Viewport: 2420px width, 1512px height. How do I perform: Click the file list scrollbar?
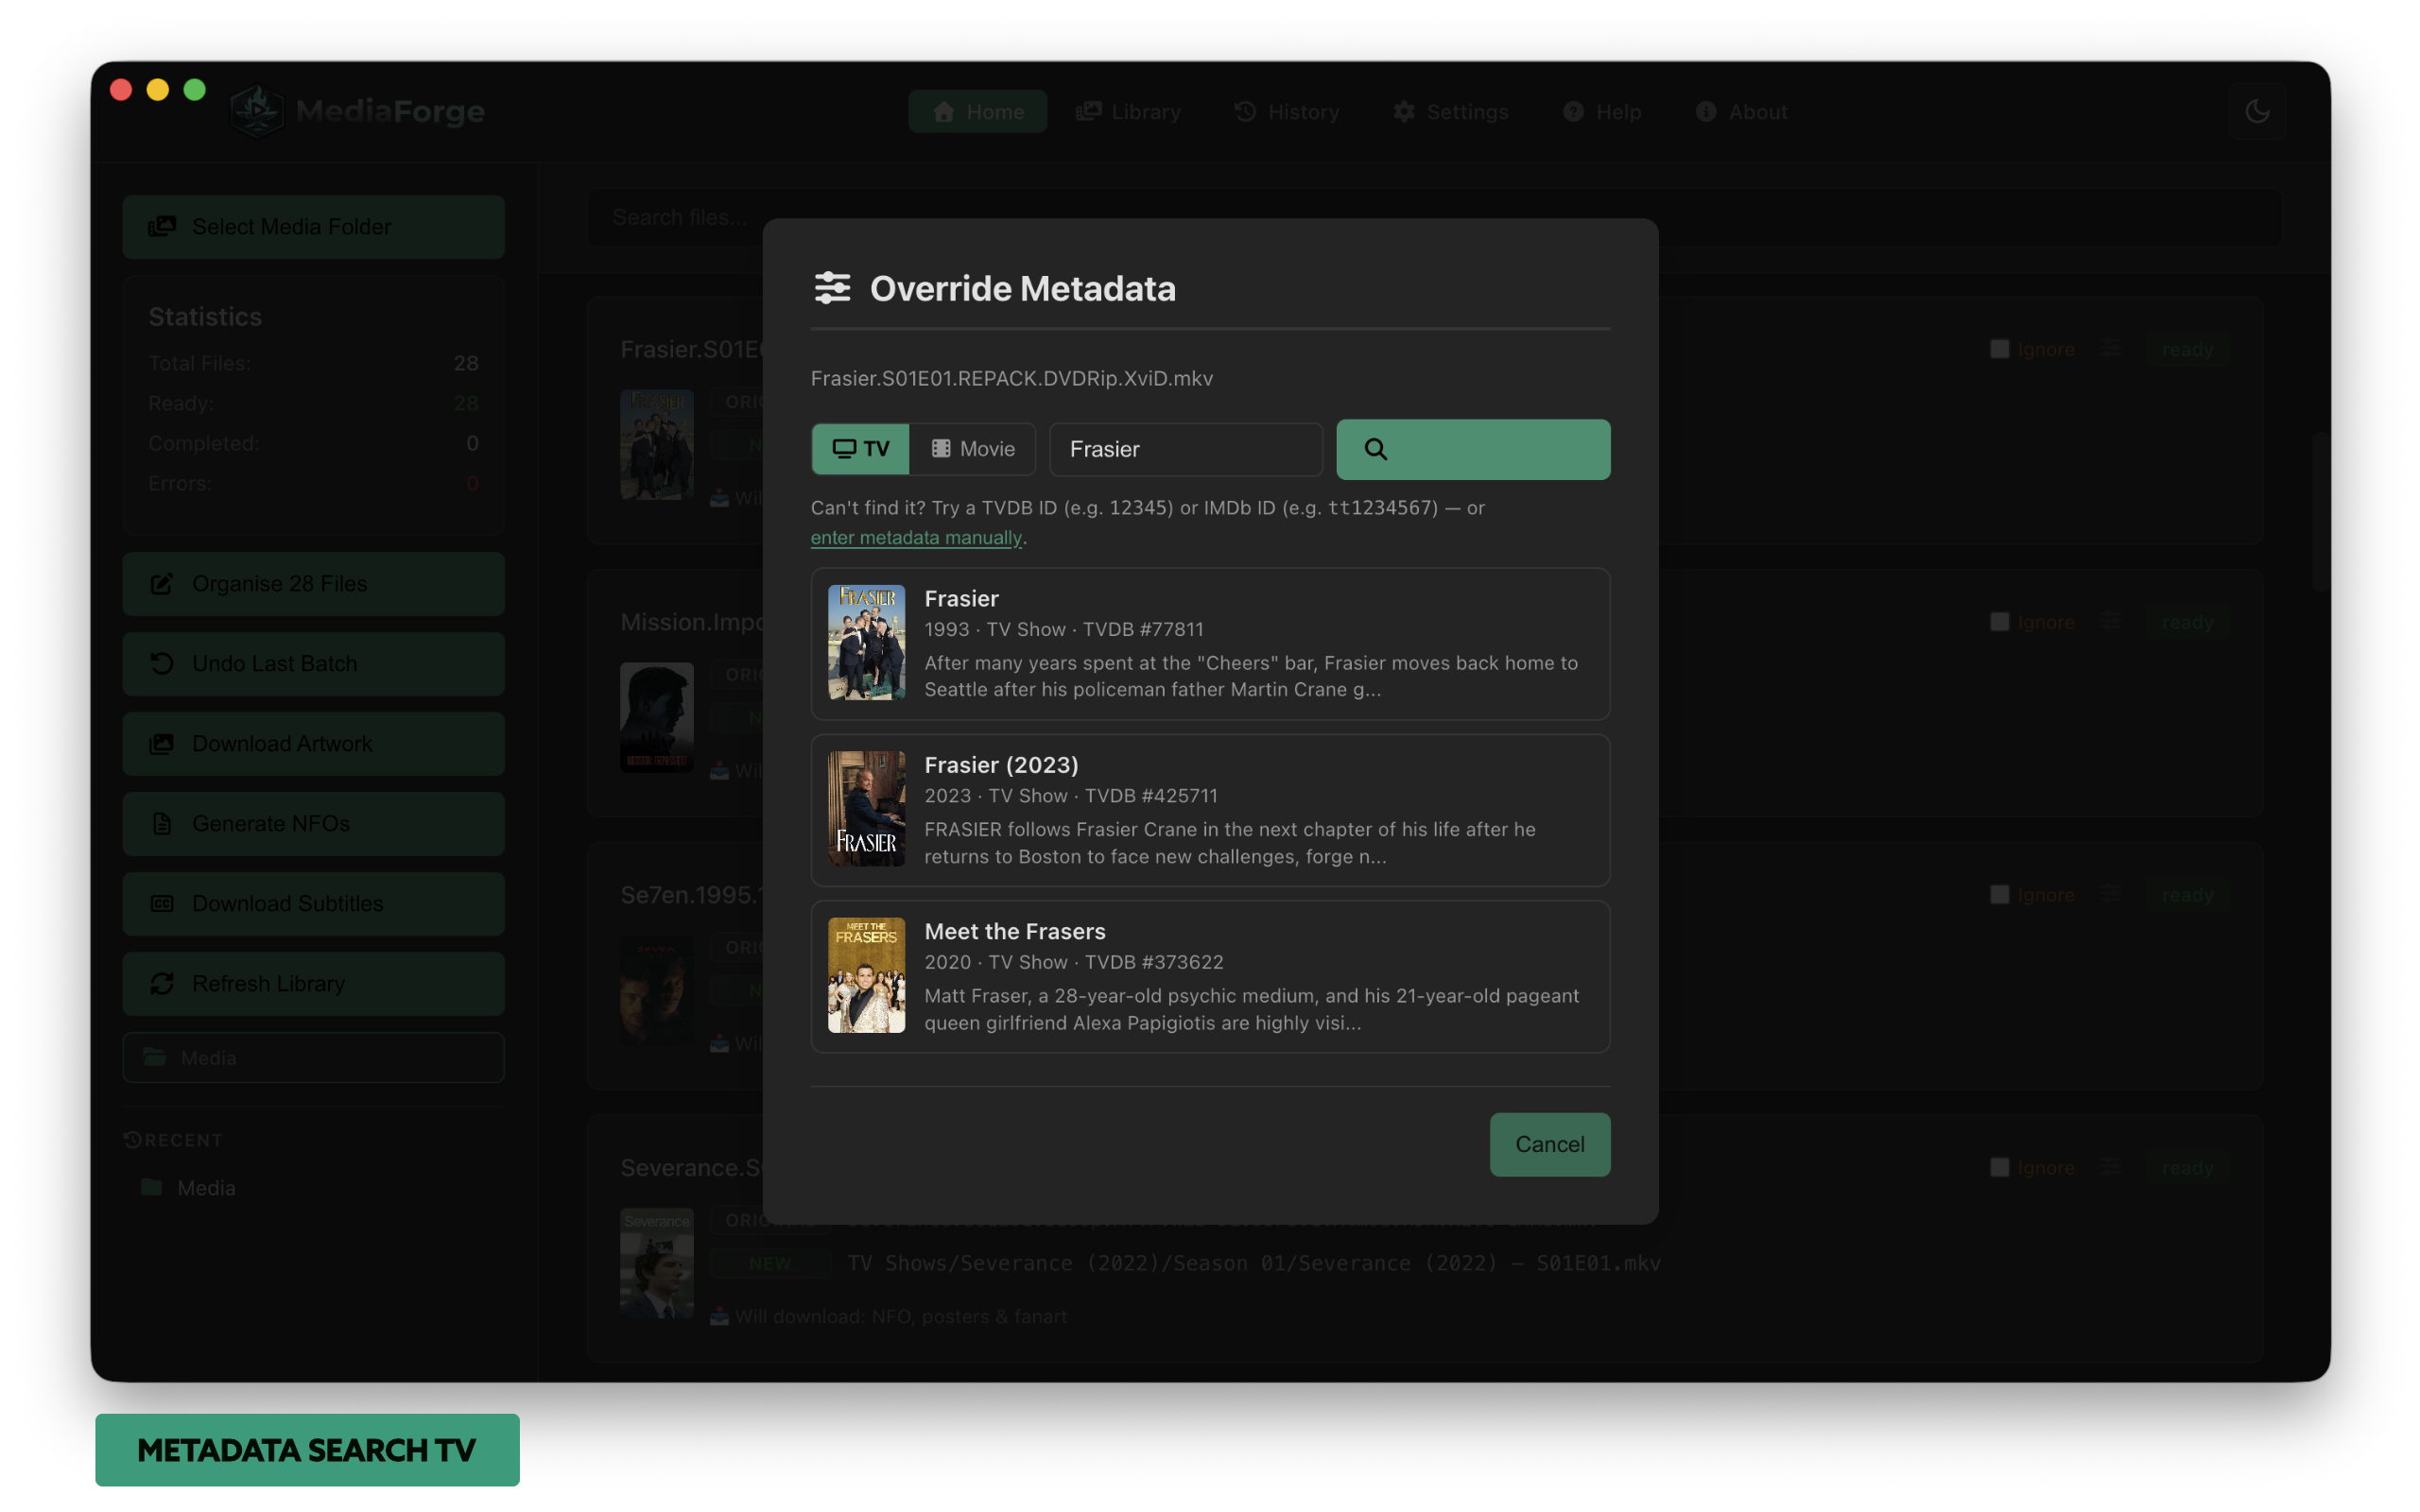click(2319, 511)
